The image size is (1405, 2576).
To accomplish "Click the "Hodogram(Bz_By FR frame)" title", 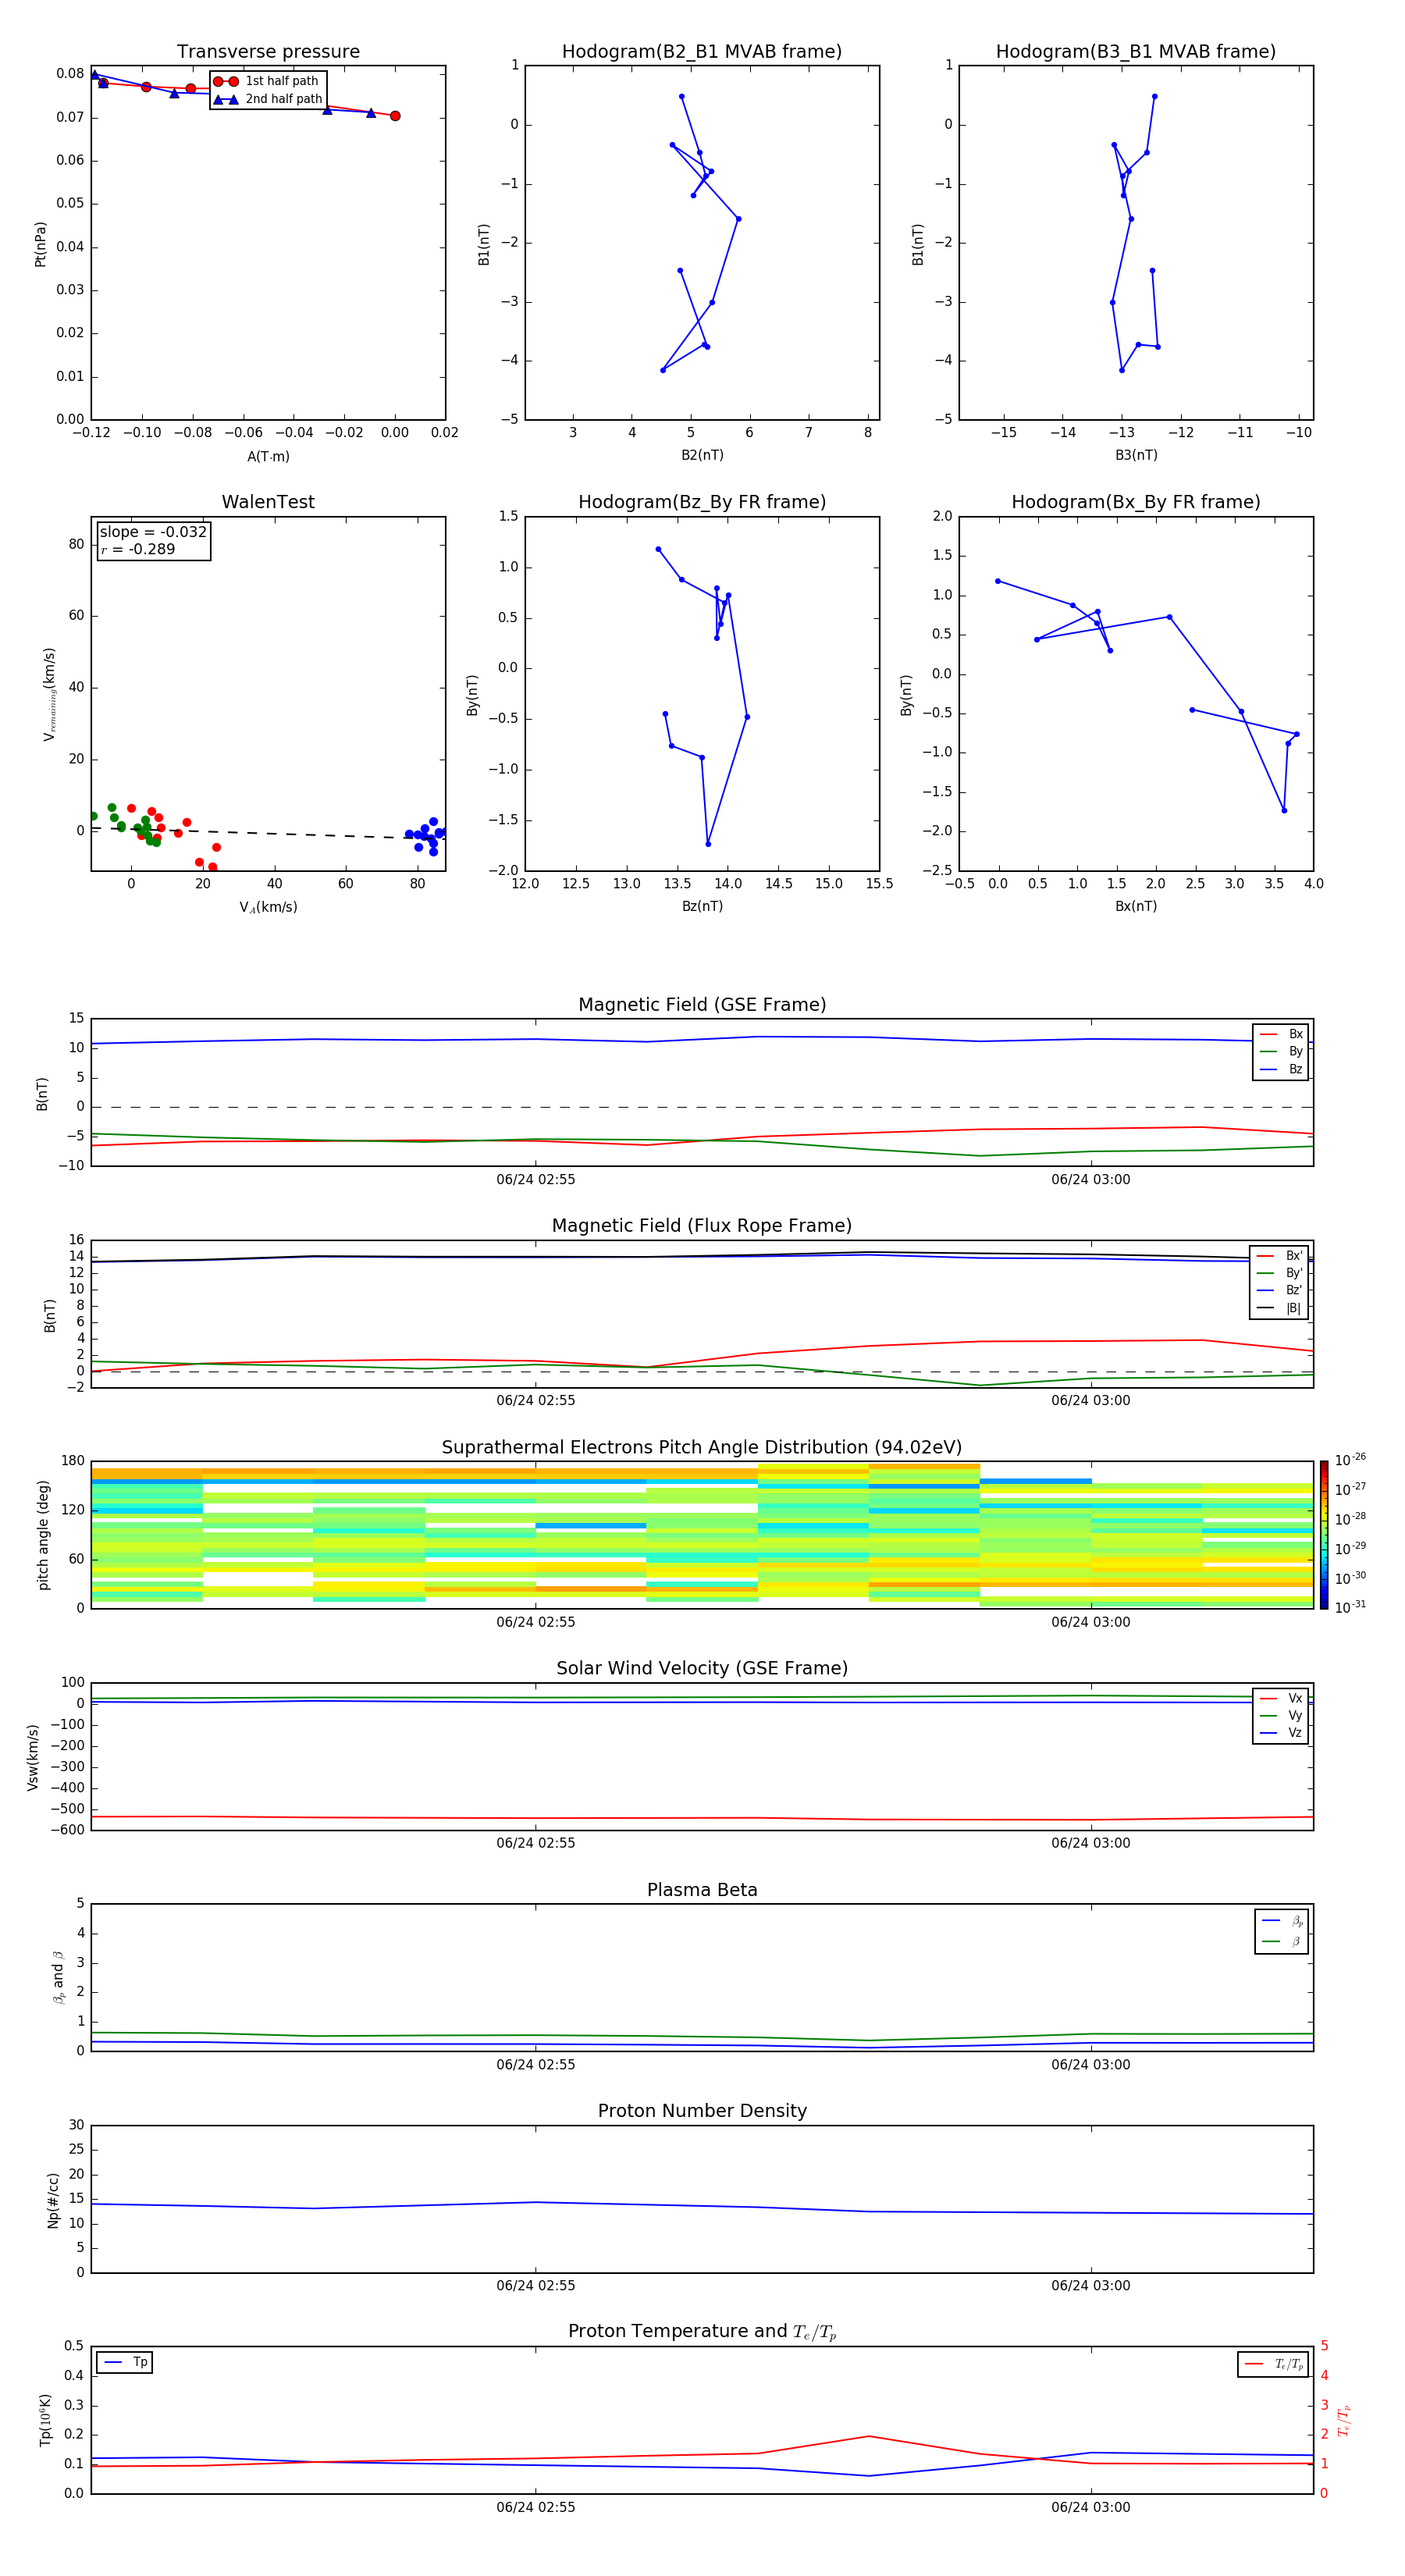I will 702,502.
